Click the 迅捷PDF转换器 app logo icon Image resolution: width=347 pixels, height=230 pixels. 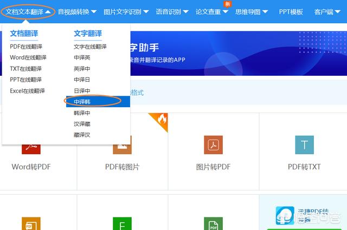point(285,215)
